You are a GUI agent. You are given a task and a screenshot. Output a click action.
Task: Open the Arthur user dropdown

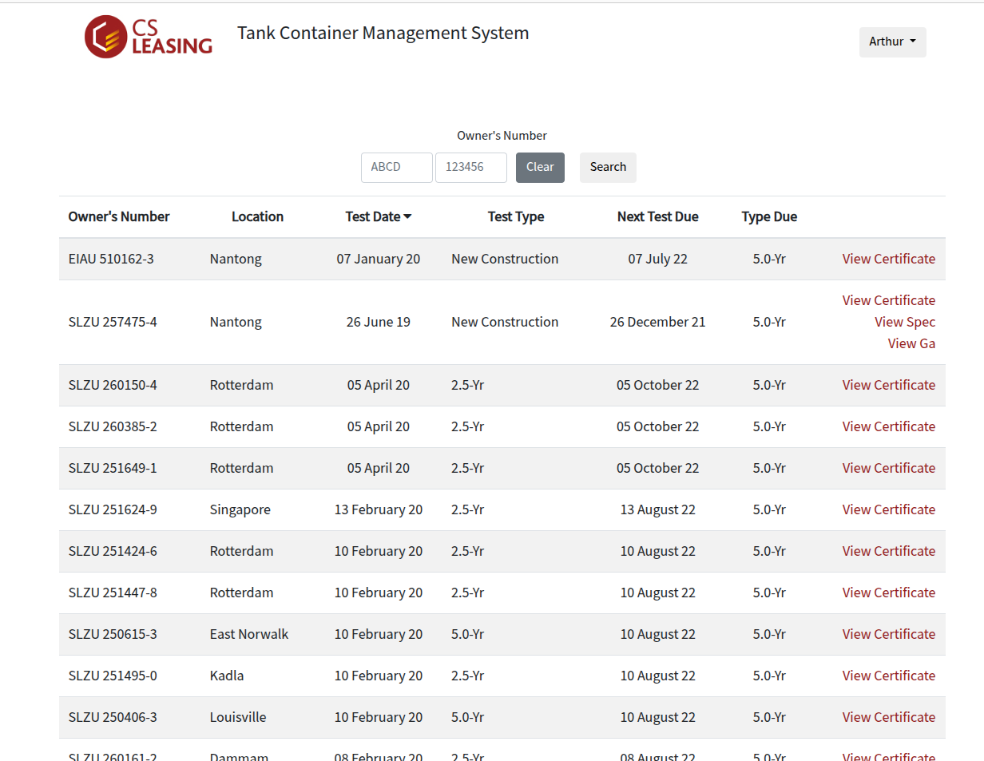click(892, 42)
